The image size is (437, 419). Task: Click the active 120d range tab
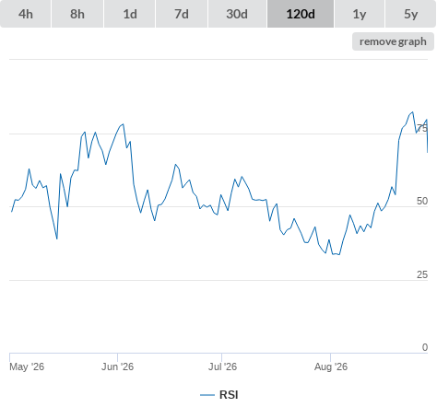(301, 14)
